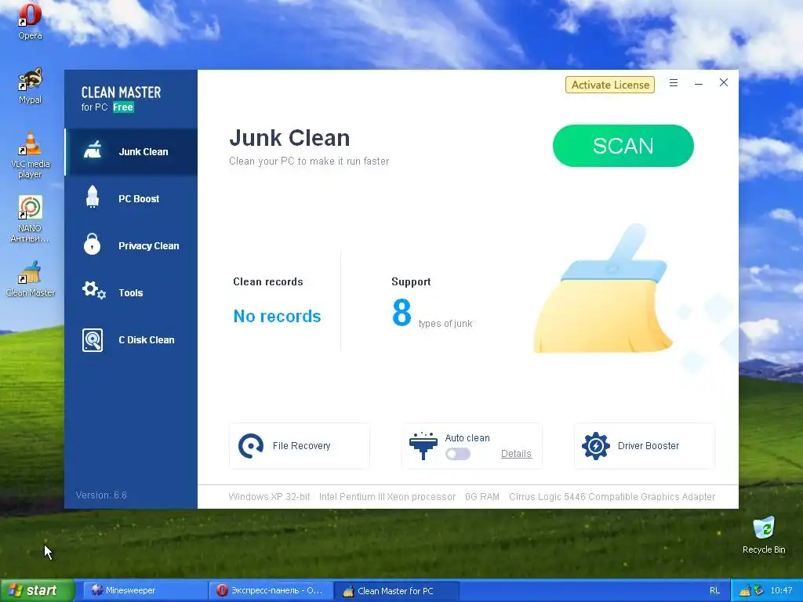Click the Version: 6.6 text

101,495
